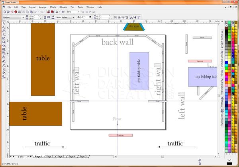
Task: Select the Eyedropper tool
Action: click(4, 65)
